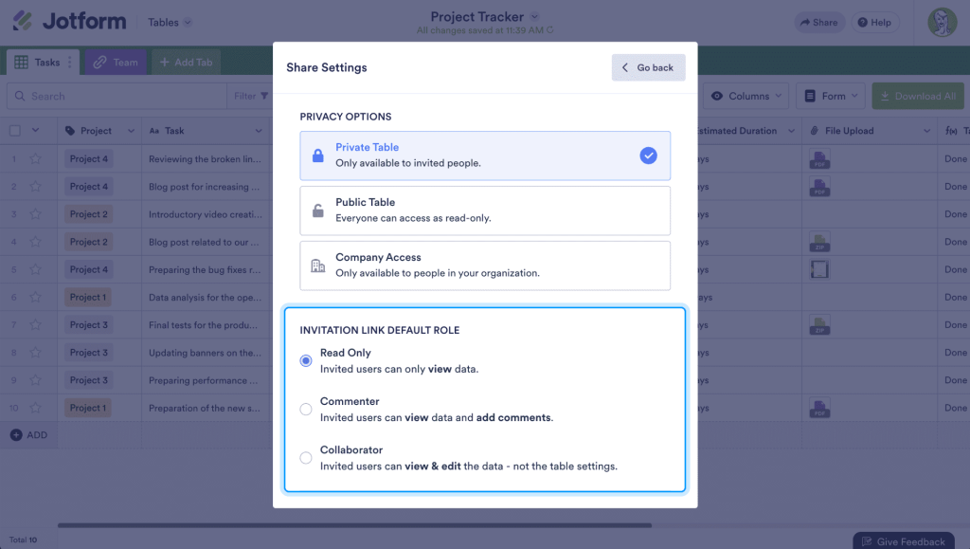The width and height of the screenshot is (970, 549).
Task: Star the task on the first row
Action: click(35, 158)
